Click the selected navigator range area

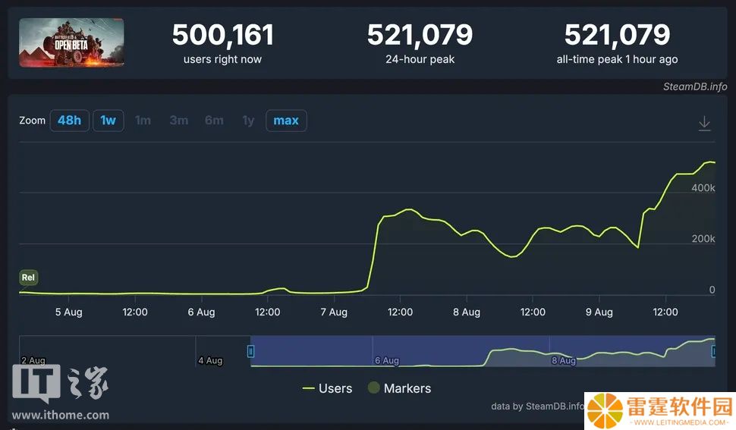[483, 351]
